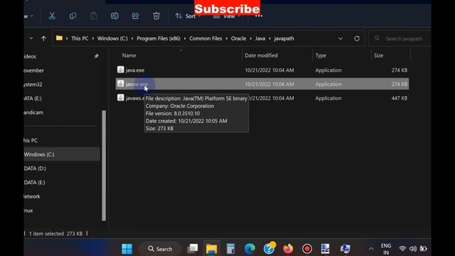This screenshot has width=455, height=256.
Task: Click the taskbar Search box
Action: pyautogui.click(x=160, y=249)
